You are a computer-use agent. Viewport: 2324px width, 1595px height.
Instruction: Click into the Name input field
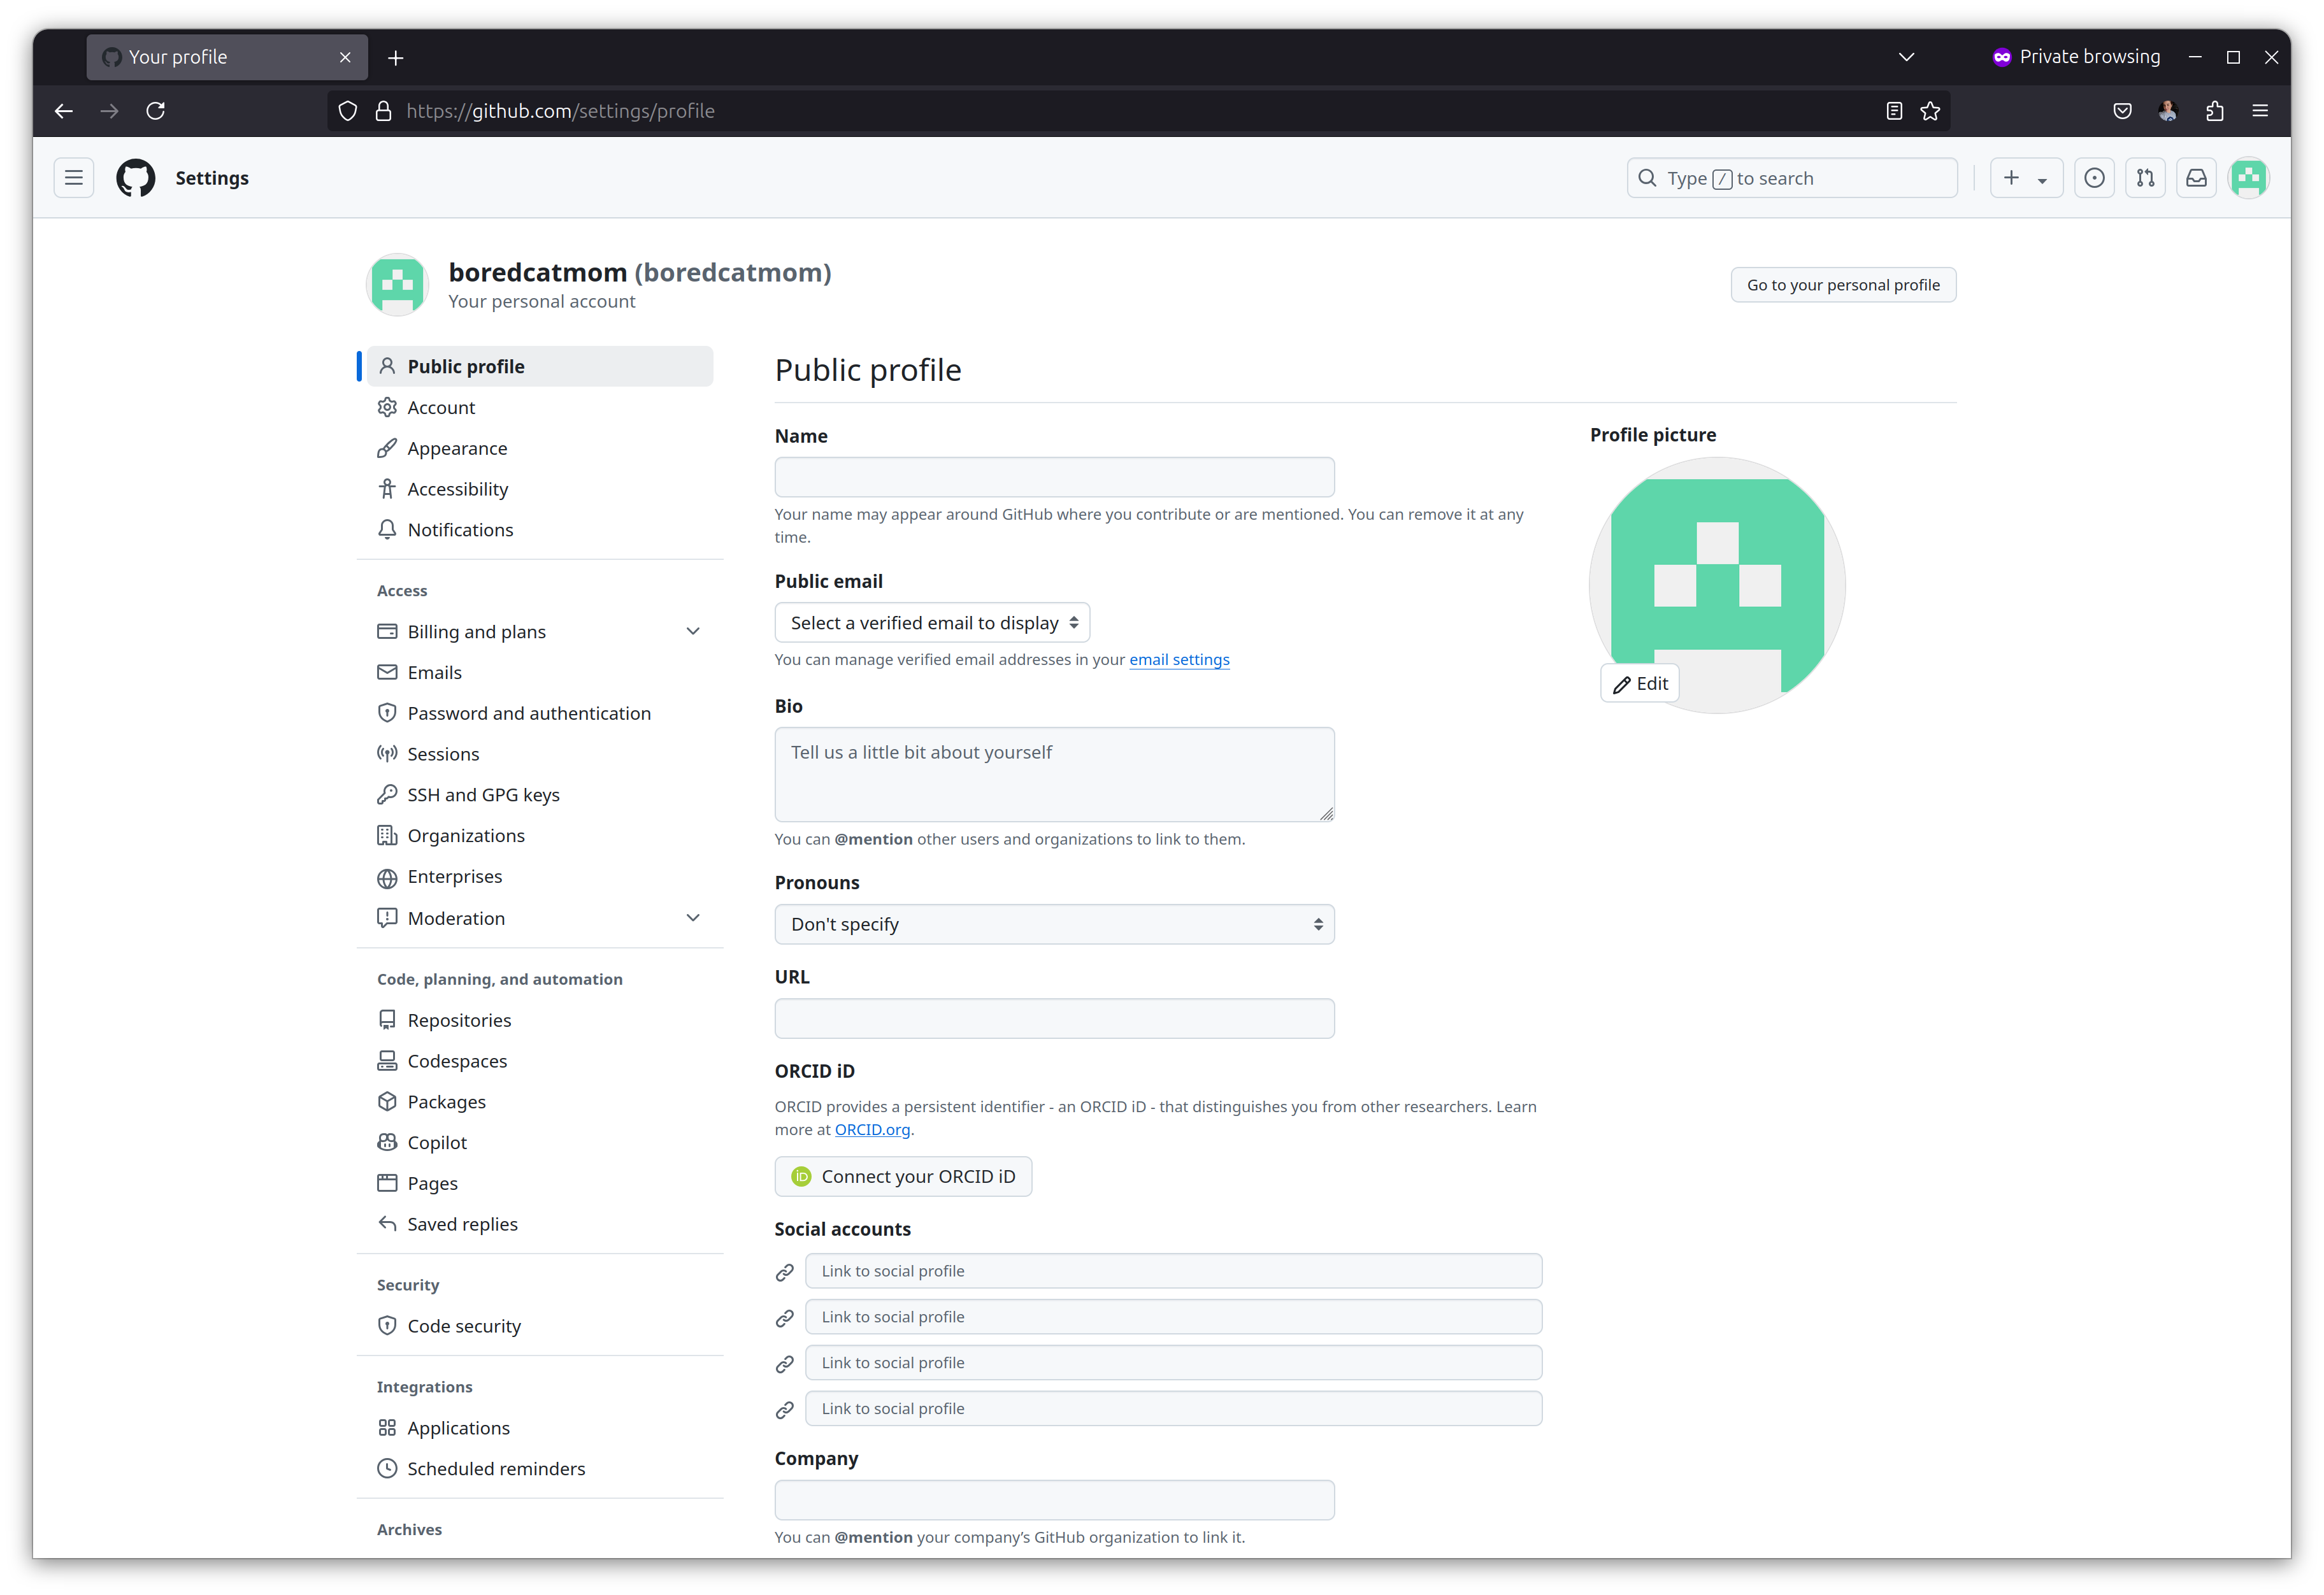pos(1054,477)
